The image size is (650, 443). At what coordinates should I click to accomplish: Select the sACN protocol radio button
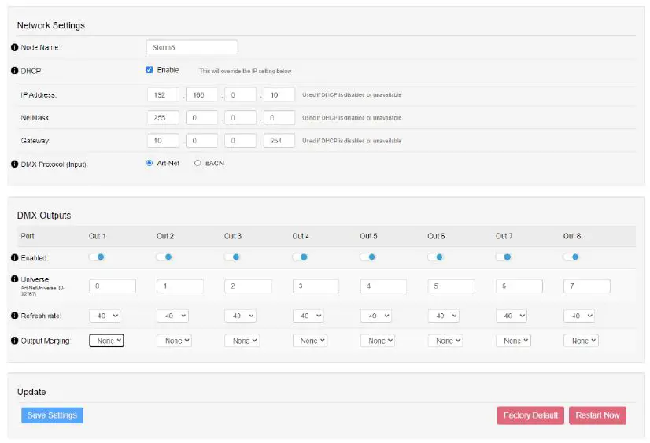coord(198,164)
